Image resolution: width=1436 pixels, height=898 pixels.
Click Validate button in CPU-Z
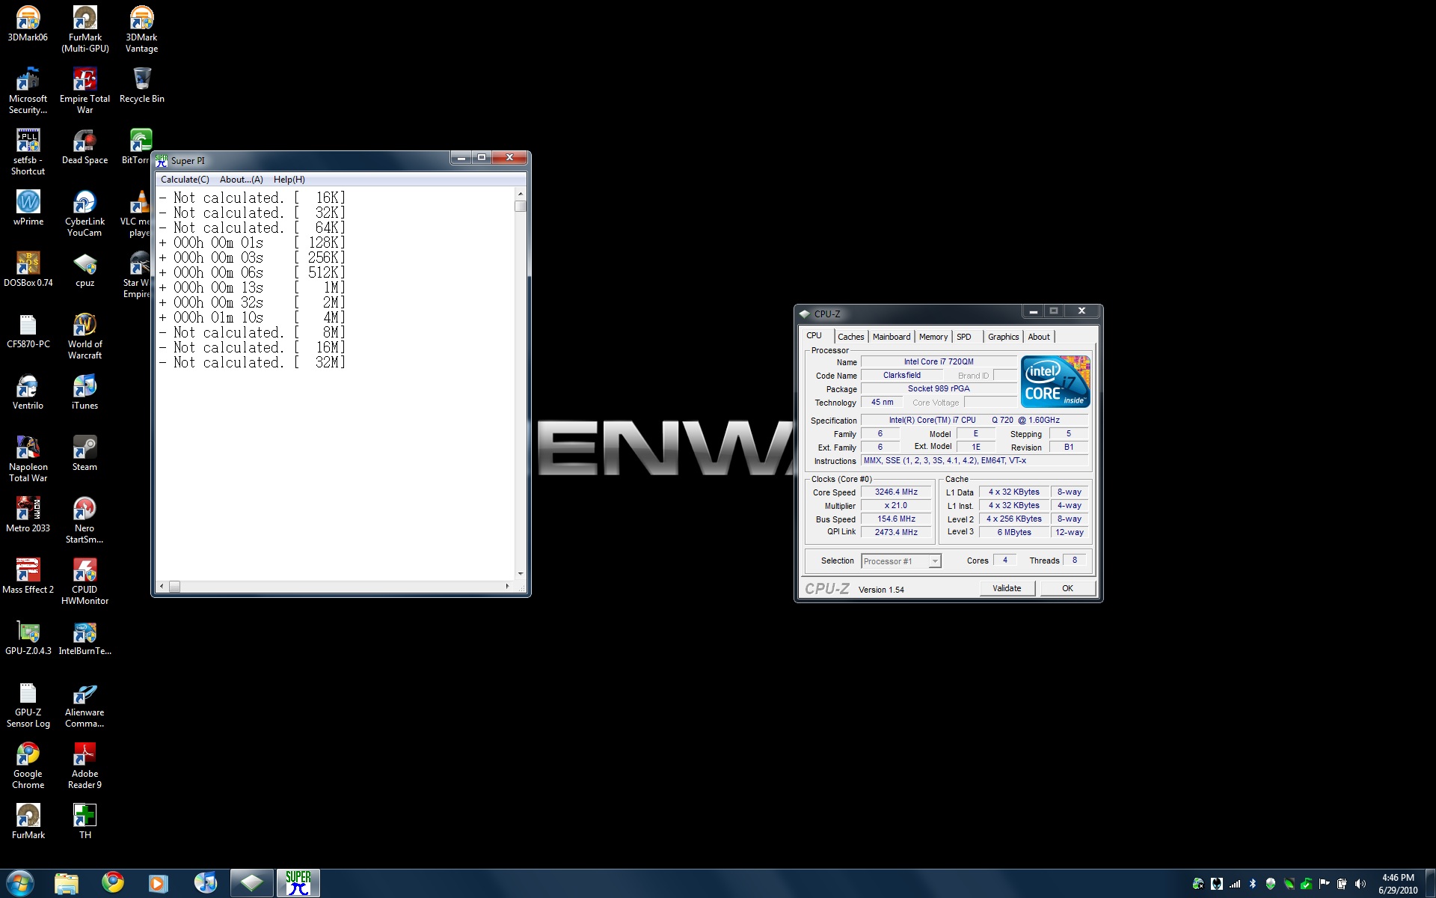(1007, 588)
